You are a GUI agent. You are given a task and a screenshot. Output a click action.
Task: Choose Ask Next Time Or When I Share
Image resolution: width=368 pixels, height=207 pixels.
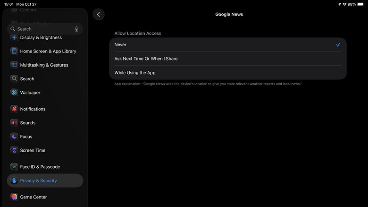click(x=228, y=59)
